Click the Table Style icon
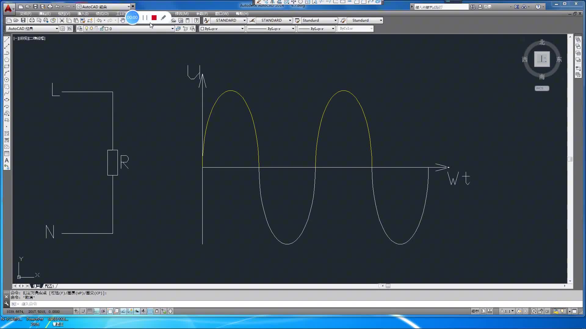 tap(297, 20)
